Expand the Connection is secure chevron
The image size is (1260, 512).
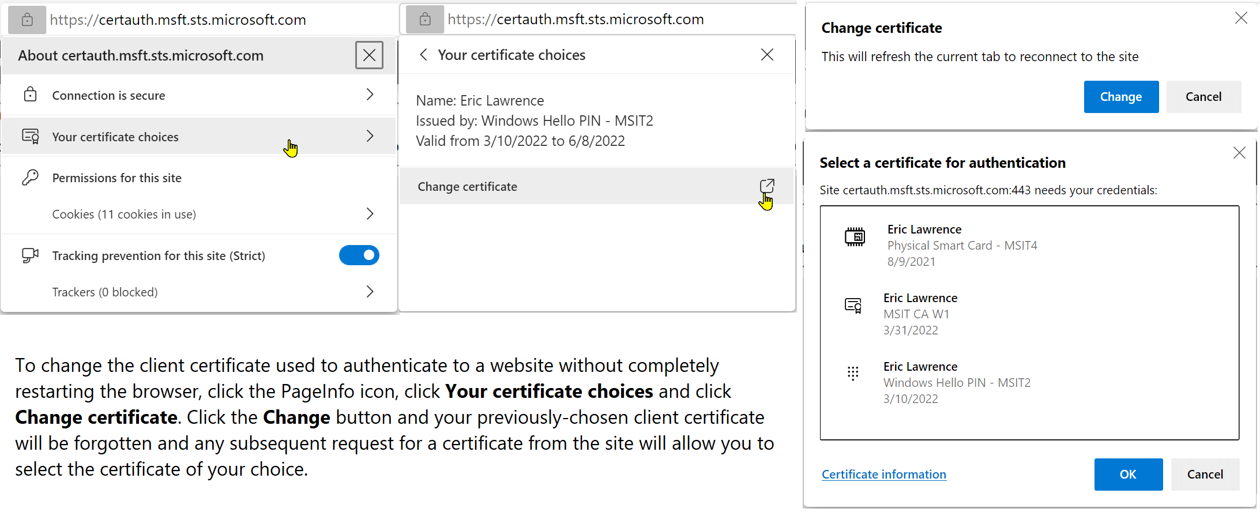pos(370,95)
